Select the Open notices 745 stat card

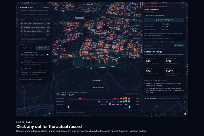click(x=154, y=61)
